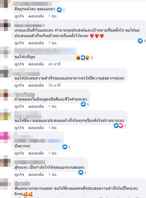Like the 'ถ้าคุณแตงโมยังอยู่' comment via ถูกใจ
This screenshot has width=146, height=198.
pyautogui.click(x=19, y=106)
